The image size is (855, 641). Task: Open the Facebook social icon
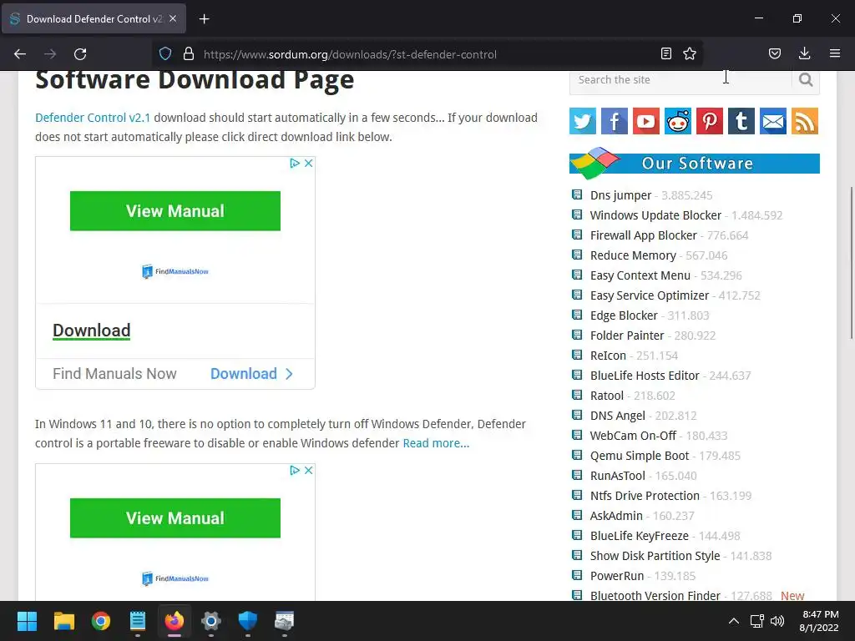tap(615, 121)
